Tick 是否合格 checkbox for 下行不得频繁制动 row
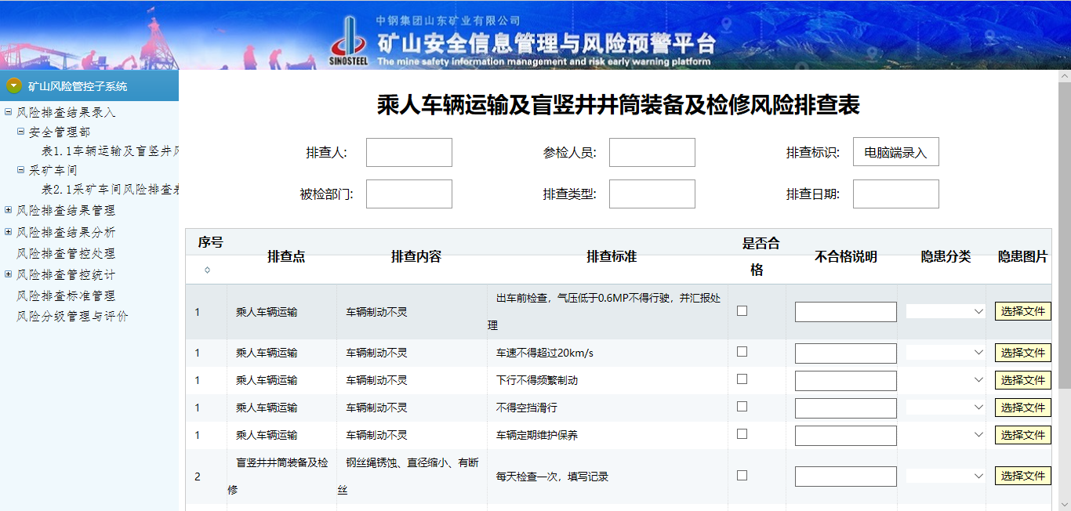 click(742, 379)
